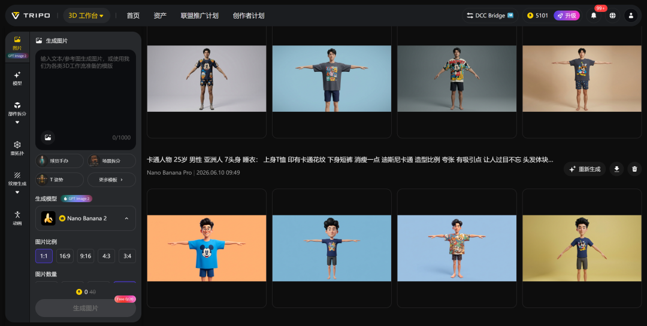
Task: Click the 生成图片 generate button
Action: [86, 308]
